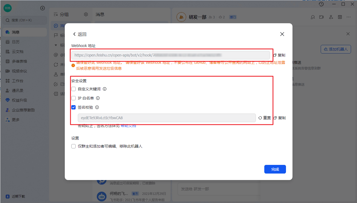This screenshot has width=357, height=203.
Task: Click the 完成 button
Action: click(x=275, y=169)
